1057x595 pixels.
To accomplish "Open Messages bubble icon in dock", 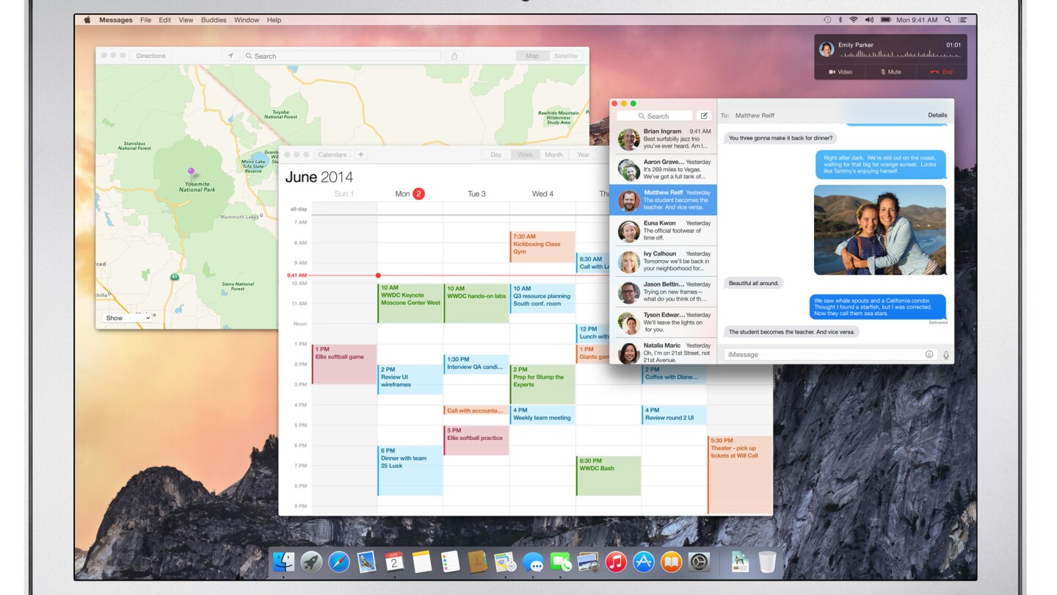I will tap(533, 563).
